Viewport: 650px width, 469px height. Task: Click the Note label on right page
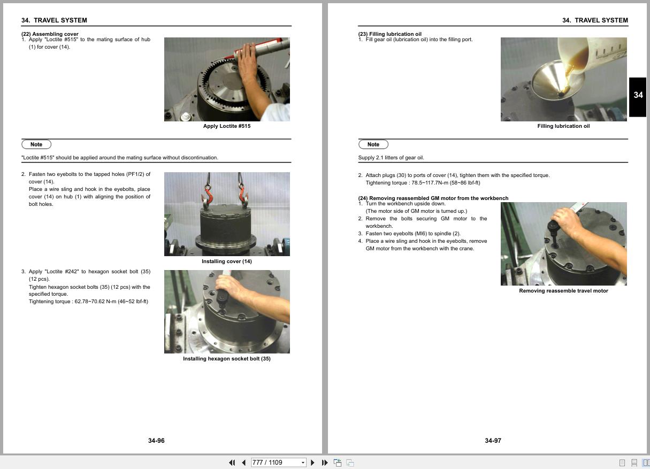pyautogui.click(x=373, y=144)
